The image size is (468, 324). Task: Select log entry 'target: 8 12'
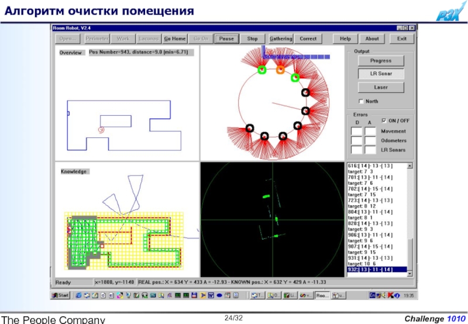pyautogui.click(x=377, y=206)
